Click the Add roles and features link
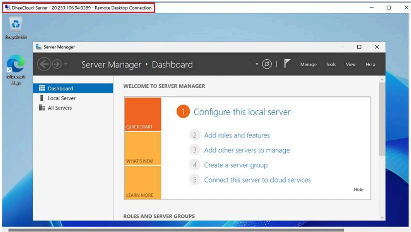This screenshot has width=411, height=232. pyautogui.click(x=237, y=135)
